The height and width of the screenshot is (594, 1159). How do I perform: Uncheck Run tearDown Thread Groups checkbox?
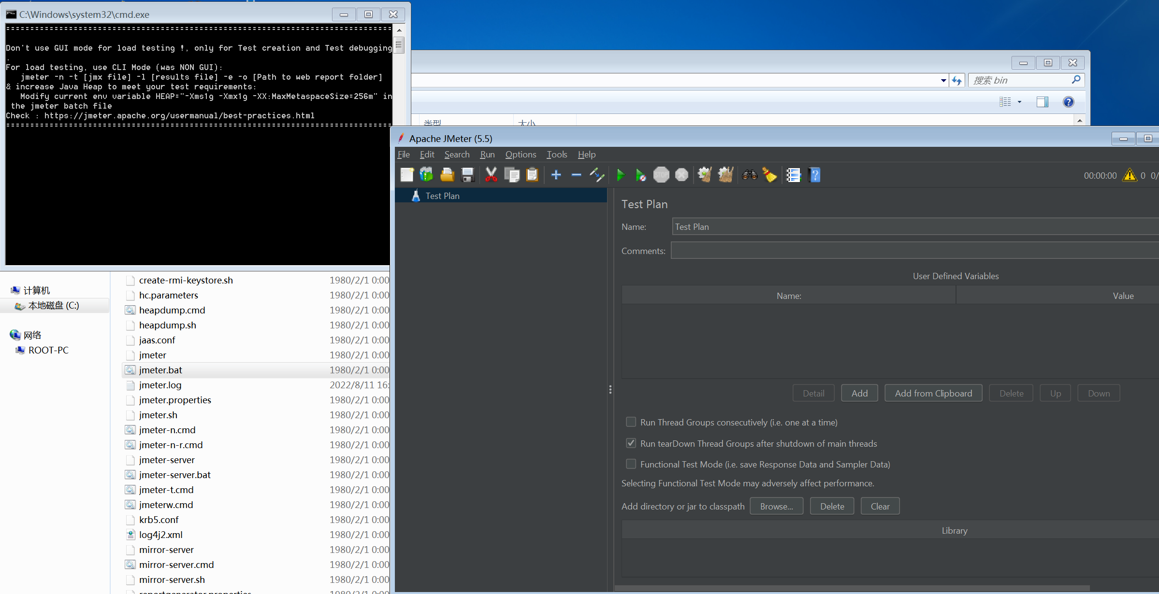631,443
